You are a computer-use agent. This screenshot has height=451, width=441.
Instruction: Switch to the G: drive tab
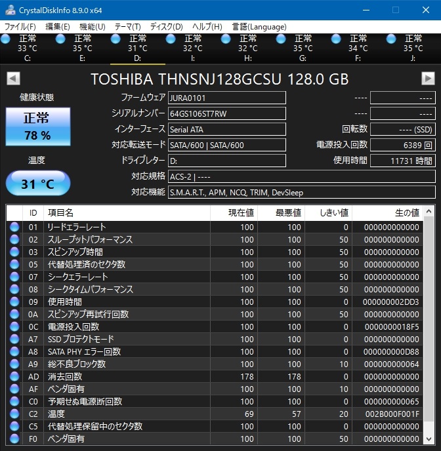(303, 49)
